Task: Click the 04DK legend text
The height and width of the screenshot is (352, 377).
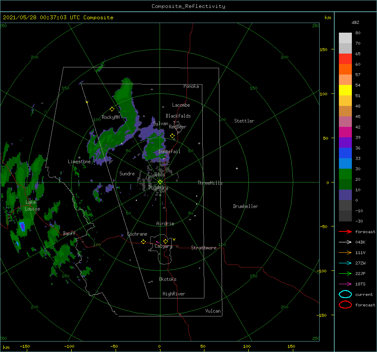Action: point(360,242)
